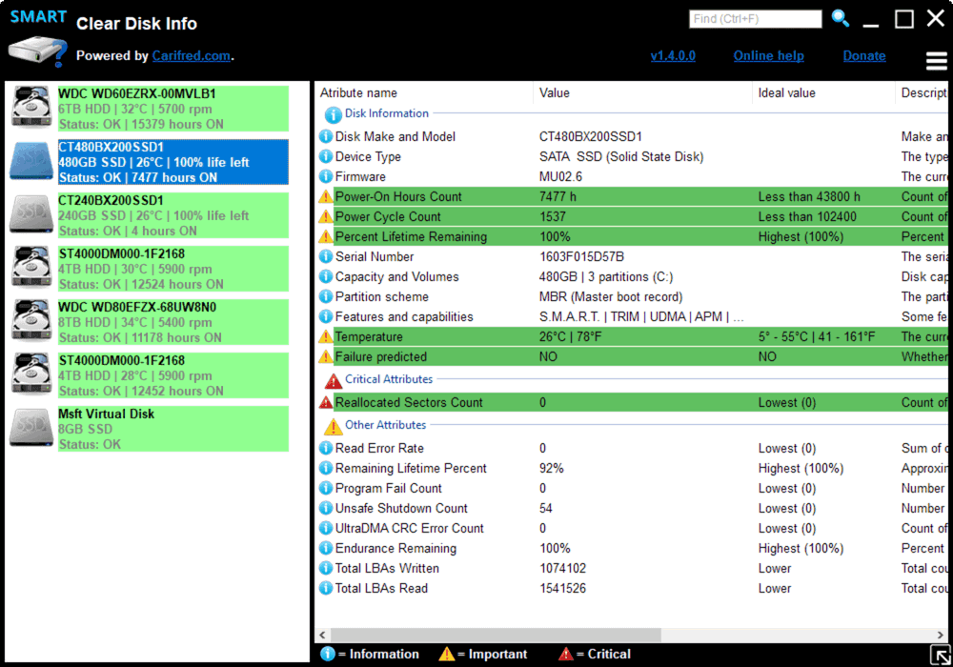This screenshot has width=953, height=667.
Task: Click the magnifier search icon
Action: (840, 18)
